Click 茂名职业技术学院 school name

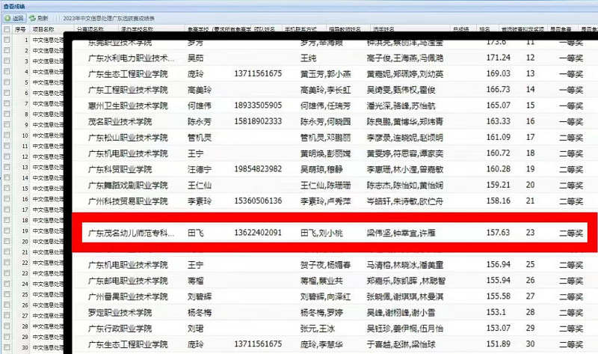tap(120, 122)
